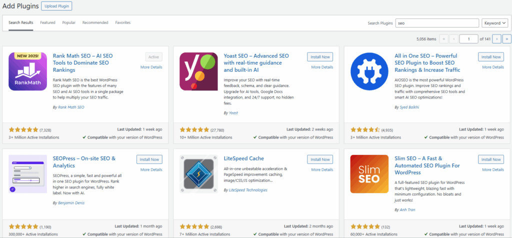Click the 5,056 items count text

click(426, 39)
